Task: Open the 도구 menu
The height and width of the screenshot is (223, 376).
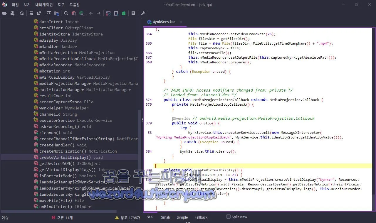Action: point(61,5)
